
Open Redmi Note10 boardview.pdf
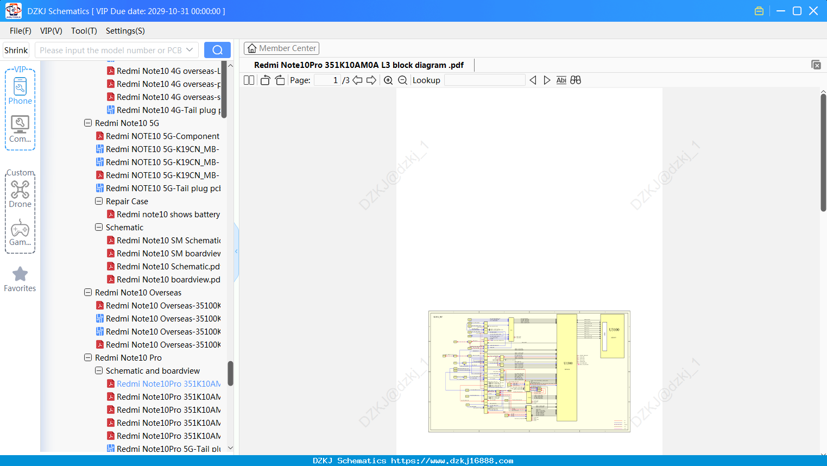tap(163, 279)
